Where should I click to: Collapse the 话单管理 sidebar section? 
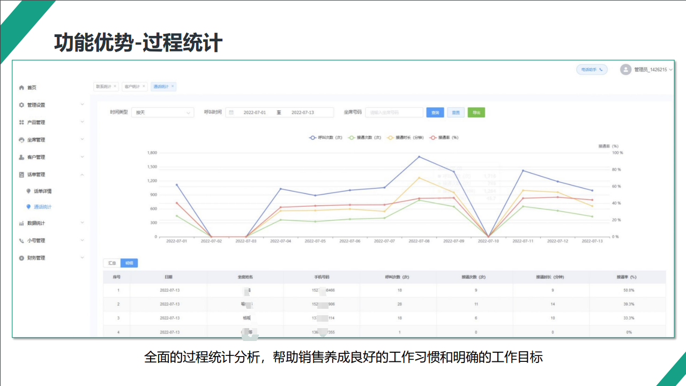(x=82, y=174)
